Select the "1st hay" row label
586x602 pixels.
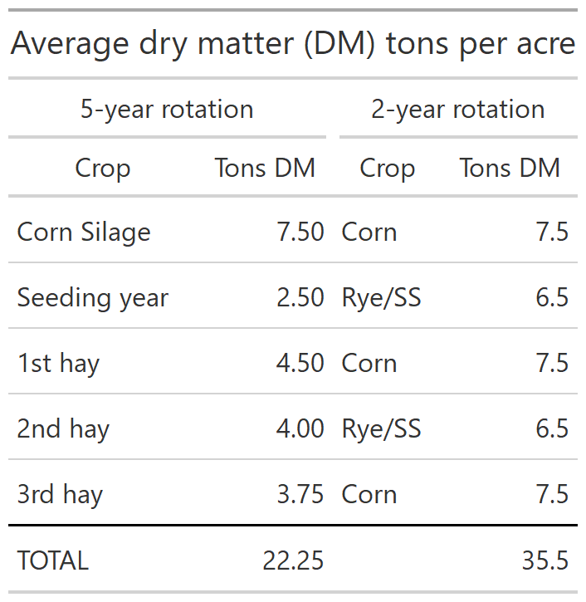click(x=58, y=363)
